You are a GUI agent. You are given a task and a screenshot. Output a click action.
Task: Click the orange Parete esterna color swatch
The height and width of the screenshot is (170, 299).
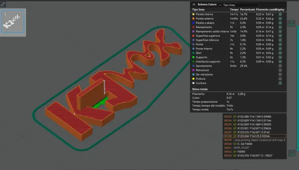click(x=193, y=19)
